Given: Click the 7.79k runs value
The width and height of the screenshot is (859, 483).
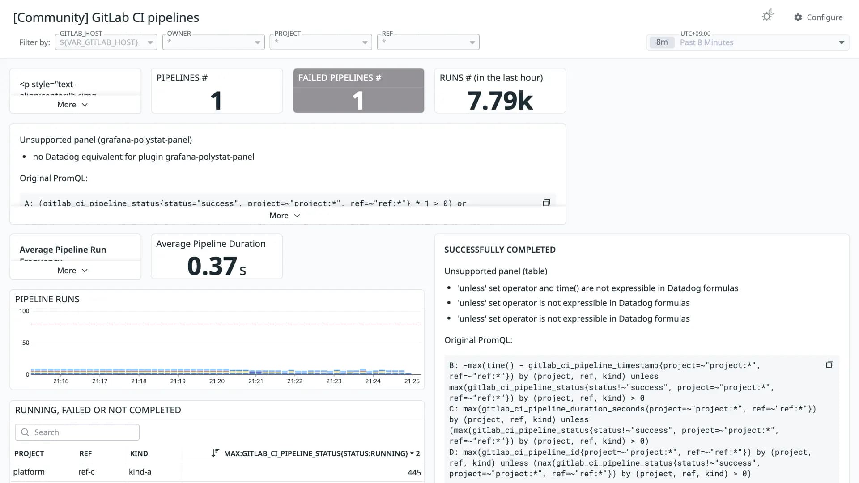Looking at the screenshot, I should click(500, 100).
